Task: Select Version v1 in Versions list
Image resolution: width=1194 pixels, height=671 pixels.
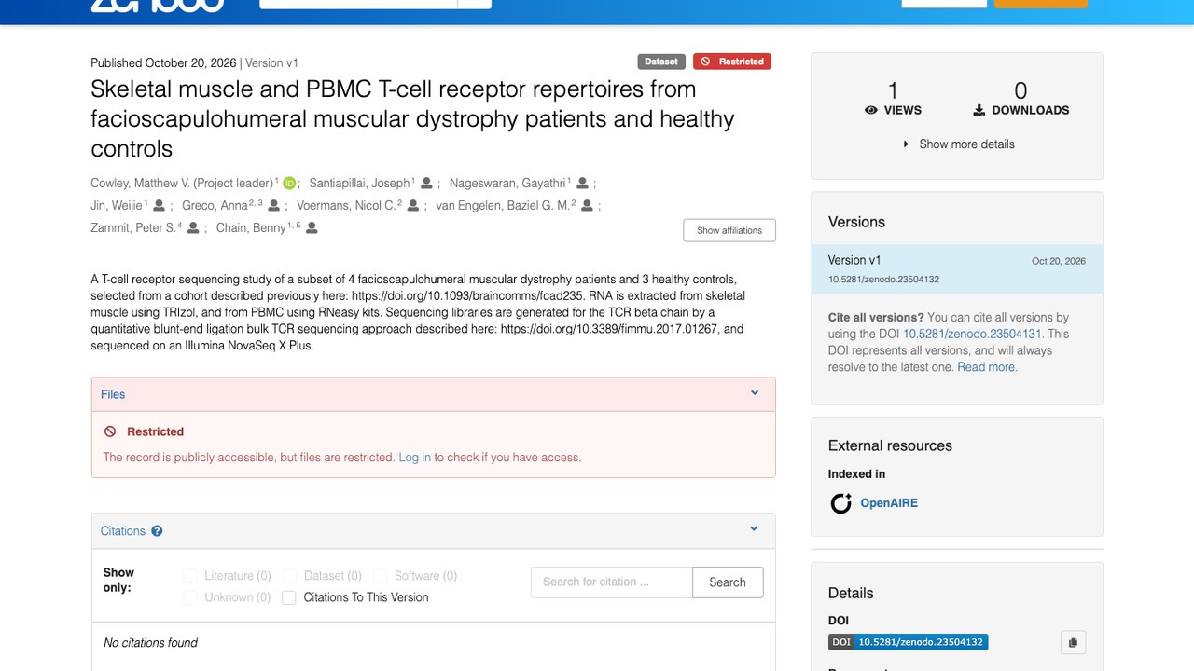Action: (957, 269)
